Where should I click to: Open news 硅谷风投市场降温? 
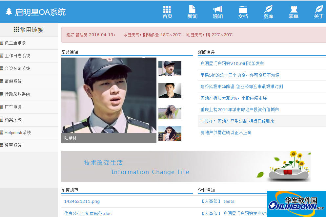point(242,86)
